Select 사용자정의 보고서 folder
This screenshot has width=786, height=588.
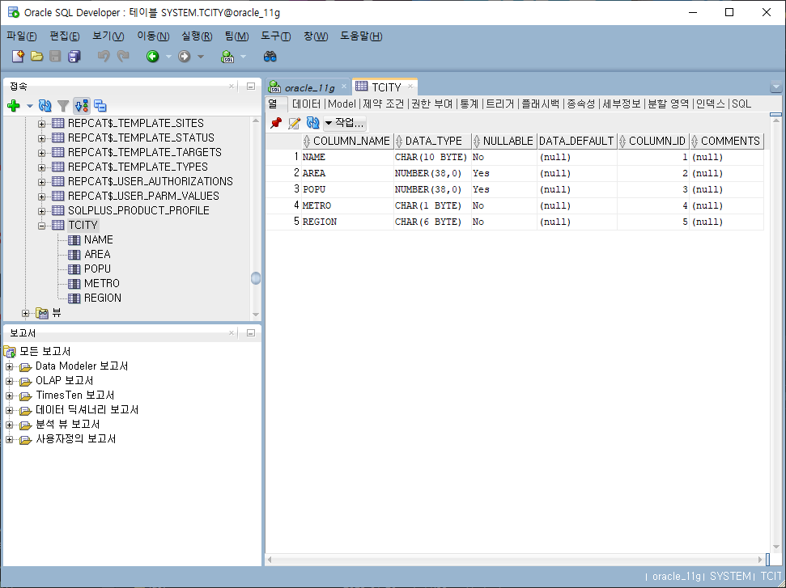(76, 439)
